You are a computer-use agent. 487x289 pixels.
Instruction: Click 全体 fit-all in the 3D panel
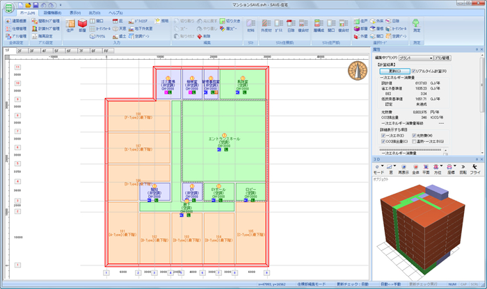coord(415,170)
